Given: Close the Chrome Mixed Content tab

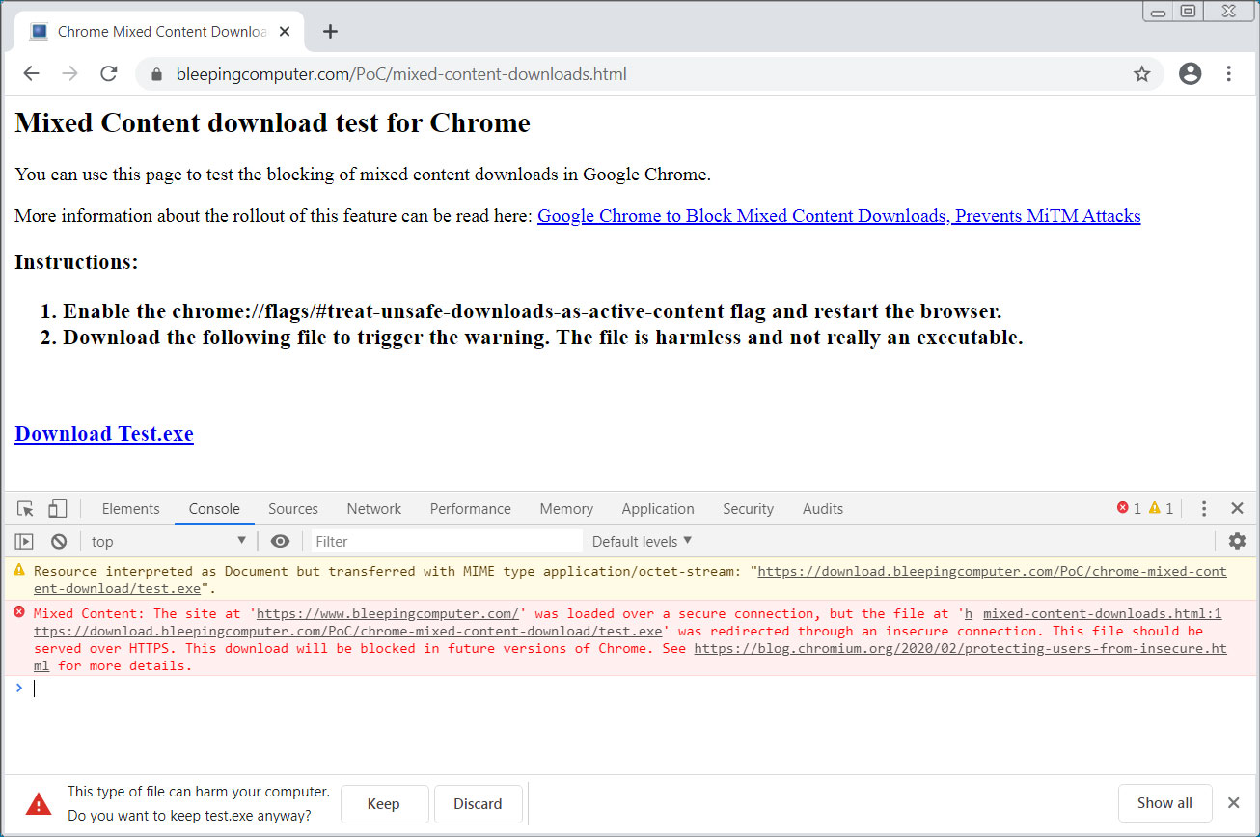Looking at the screenshot, I should 285,32.
